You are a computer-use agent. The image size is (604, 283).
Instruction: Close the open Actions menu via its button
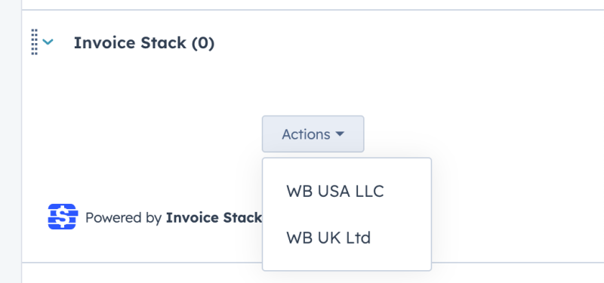point(313,134)
